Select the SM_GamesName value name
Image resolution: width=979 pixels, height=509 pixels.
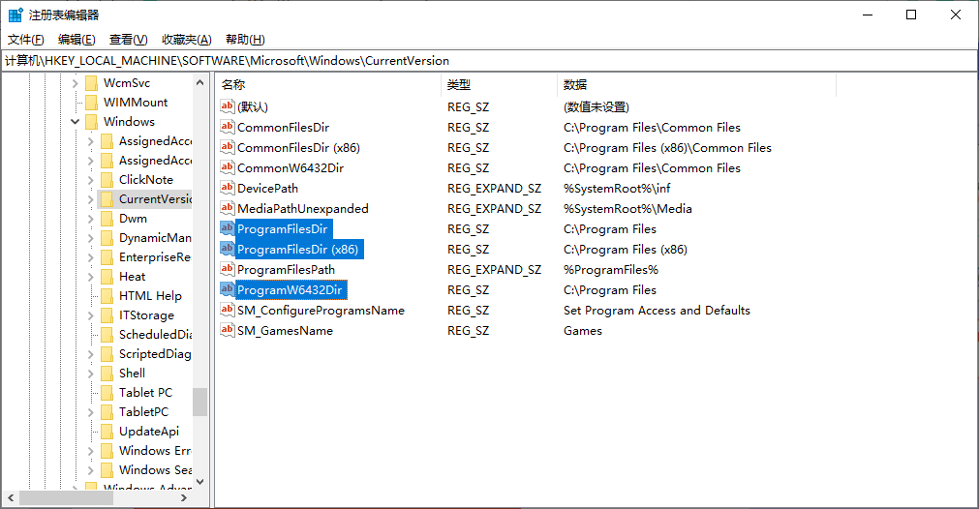[x=285, y=331]
